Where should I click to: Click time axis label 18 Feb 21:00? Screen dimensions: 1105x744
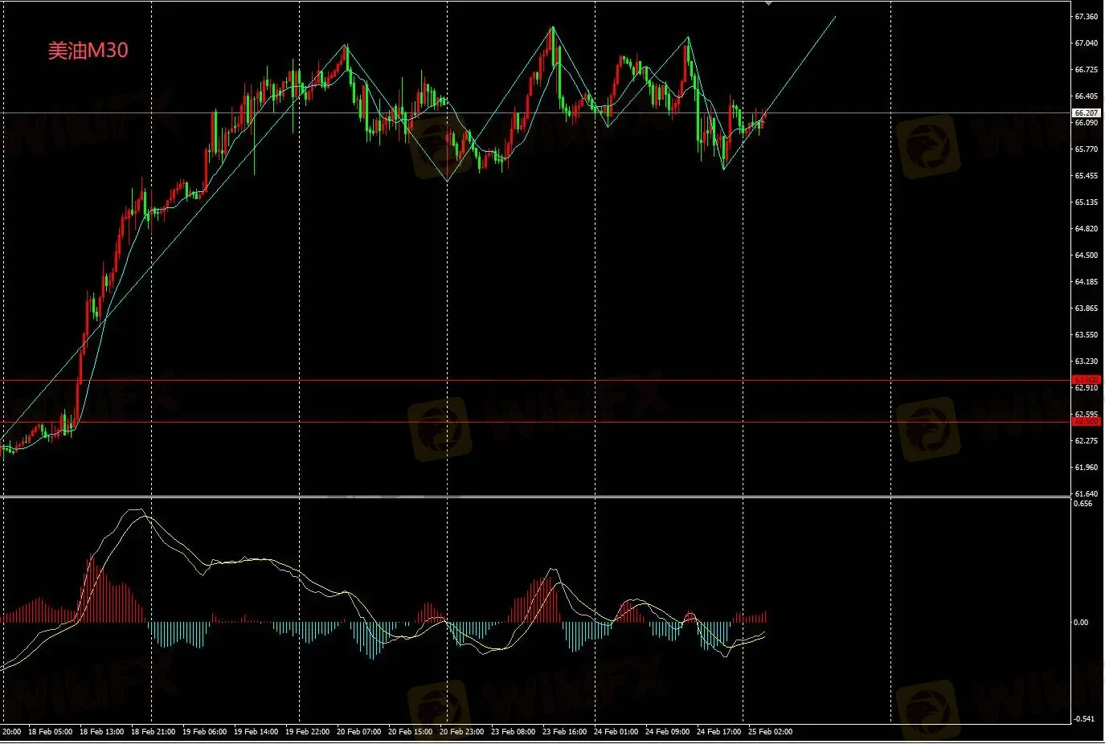(x=153, y=732)
